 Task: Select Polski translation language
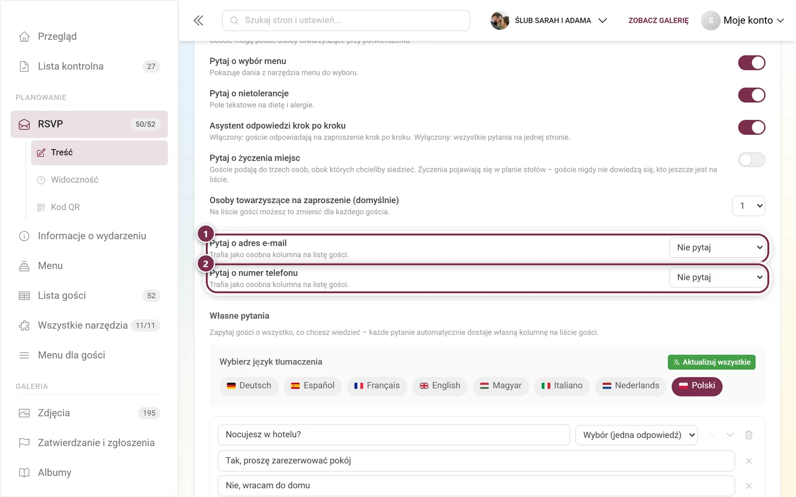click(x=697, y=386)
